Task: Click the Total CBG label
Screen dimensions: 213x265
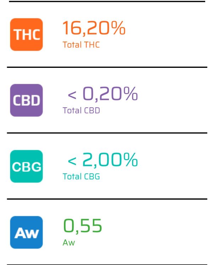Action: [x=81, y=177]
